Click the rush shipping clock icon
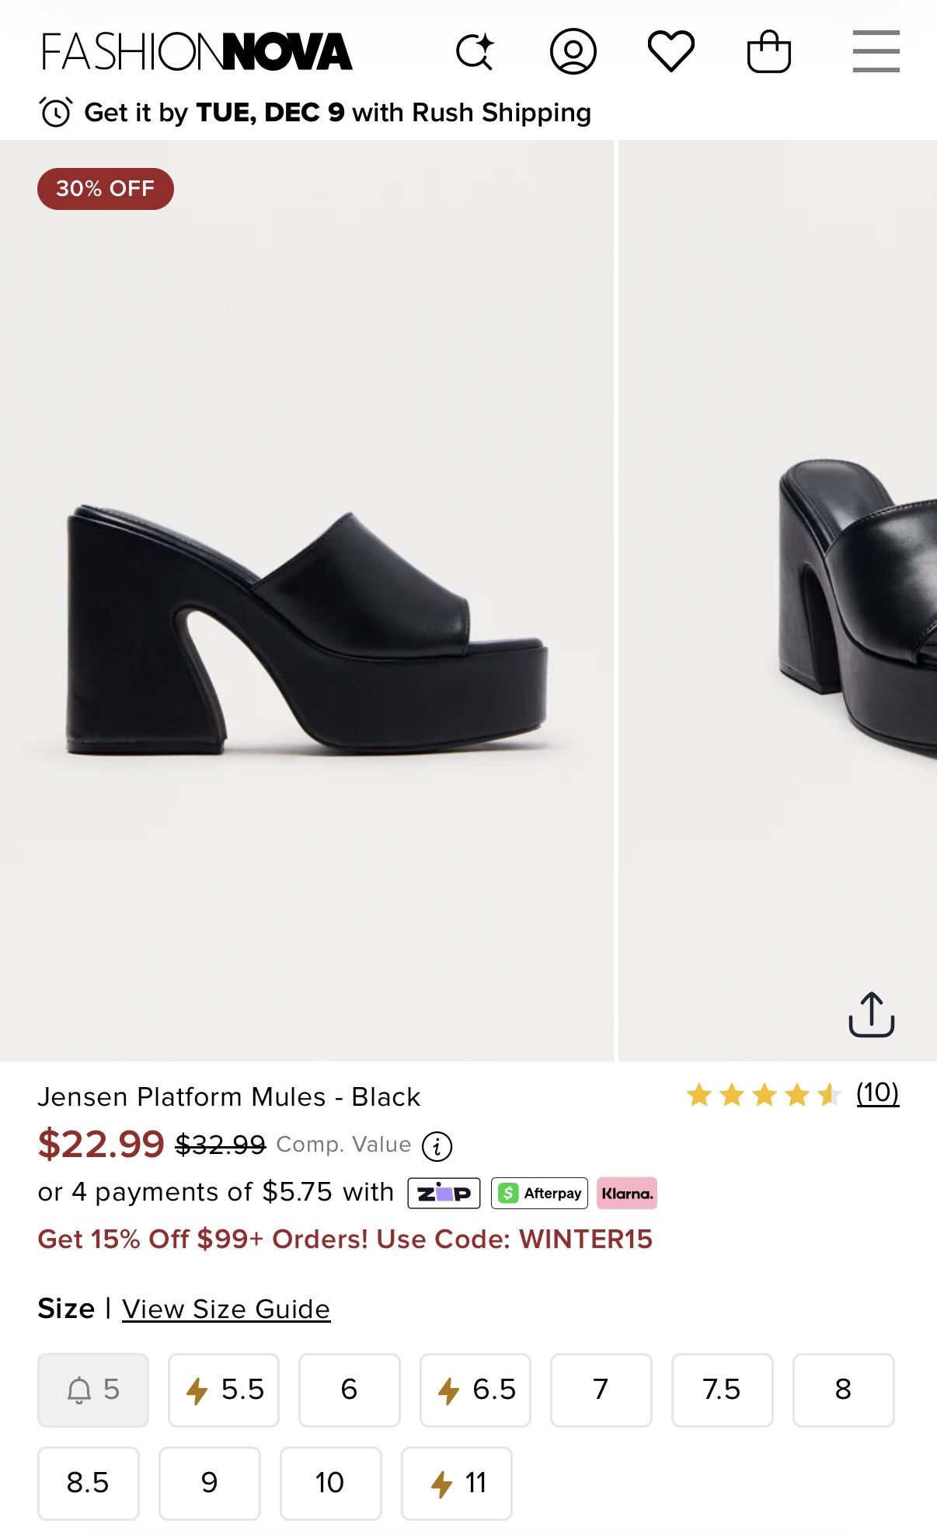 56,112
